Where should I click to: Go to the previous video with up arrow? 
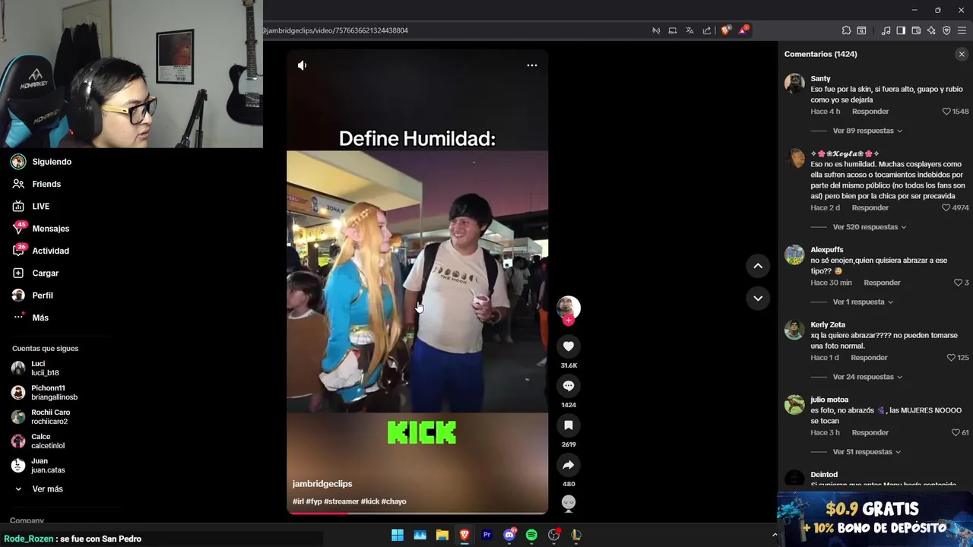coord(758,266)
